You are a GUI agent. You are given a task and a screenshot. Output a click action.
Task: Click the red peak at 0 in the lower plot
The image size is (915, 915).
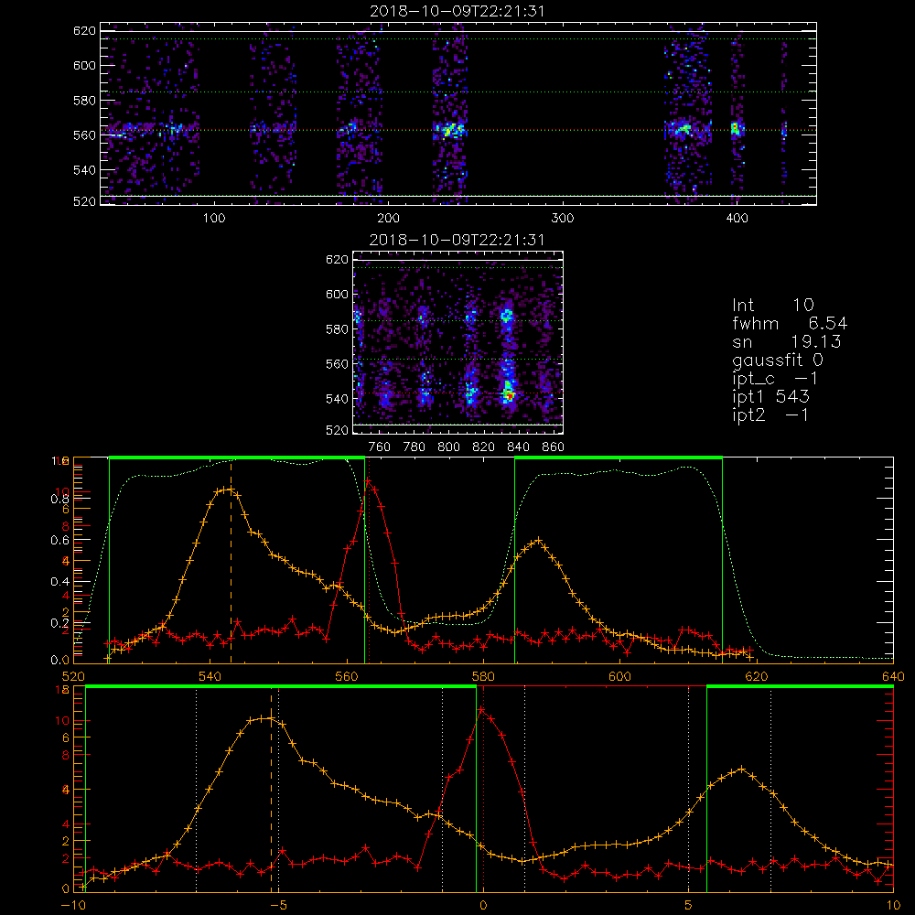[481, 710]
